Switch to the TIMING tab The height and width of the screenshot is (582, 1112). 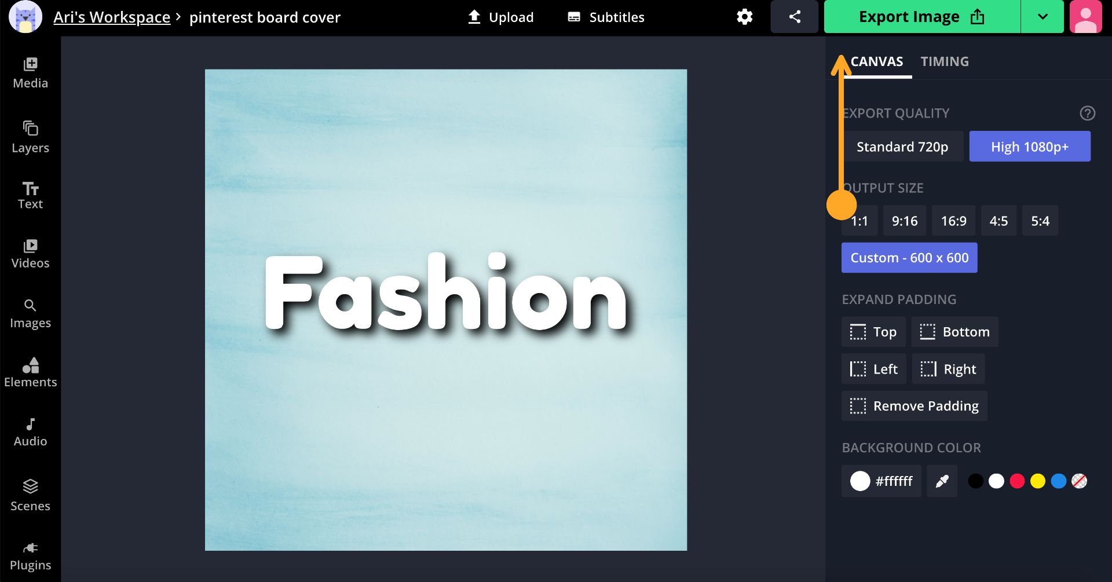click(x=944, y=61)
